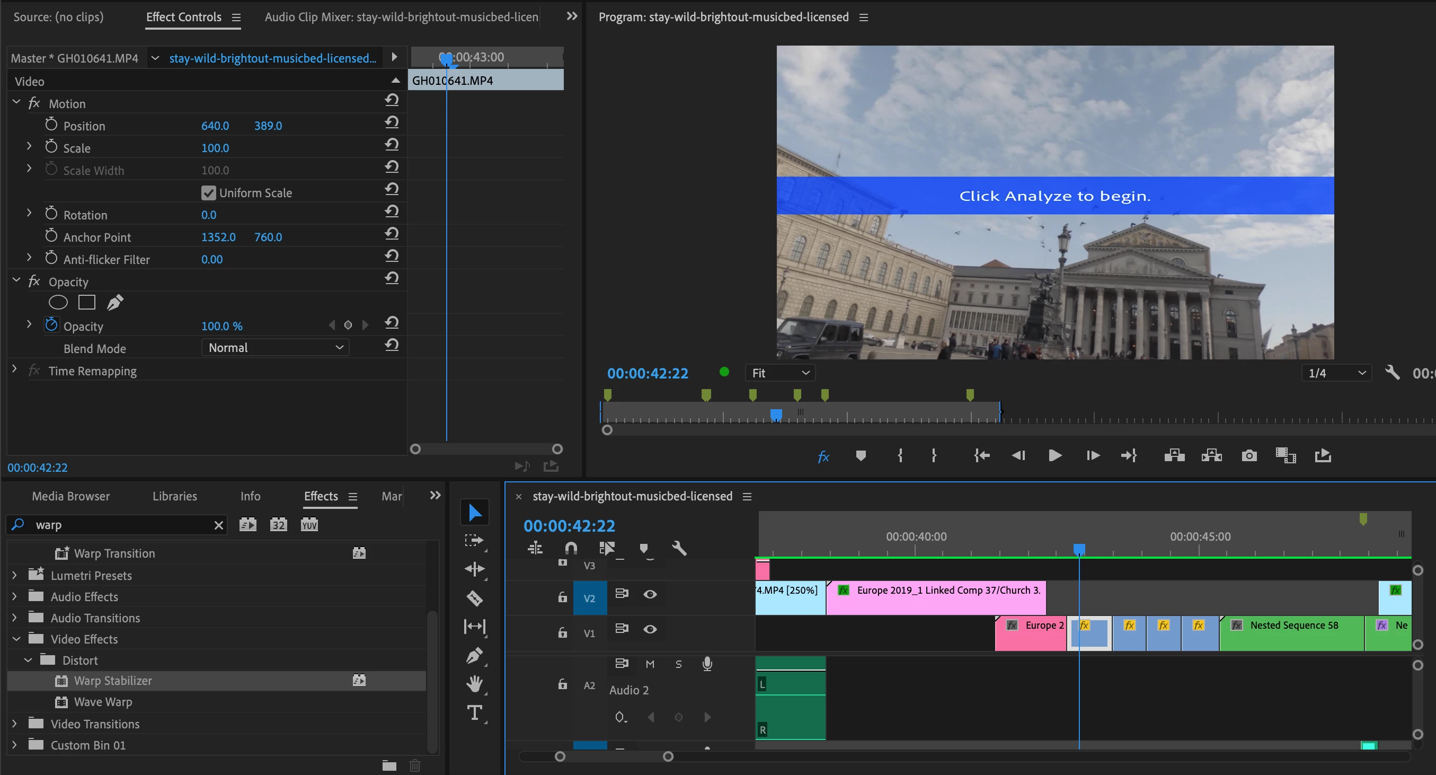
Task: Select the Type tool
Action: pos(474,712)
